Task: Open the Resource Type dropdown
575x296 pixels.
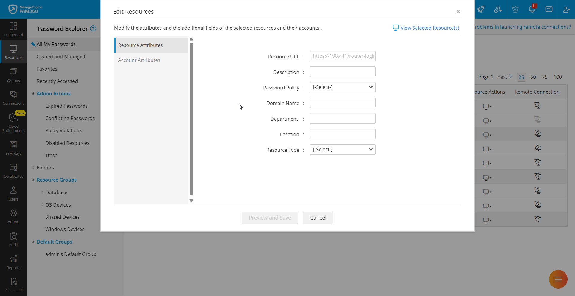Action: [x=342, y=150]
